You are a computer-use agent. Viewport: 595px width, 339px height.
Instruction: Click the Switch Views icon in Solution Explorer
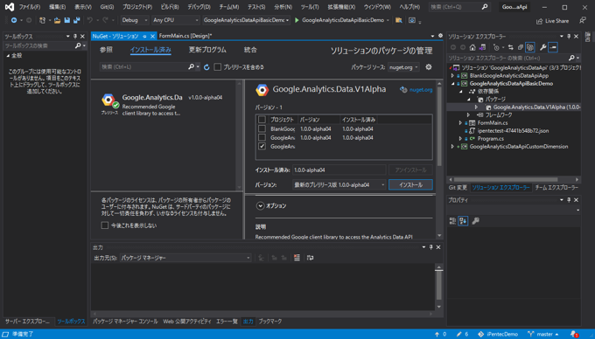(x=482, y=47)
